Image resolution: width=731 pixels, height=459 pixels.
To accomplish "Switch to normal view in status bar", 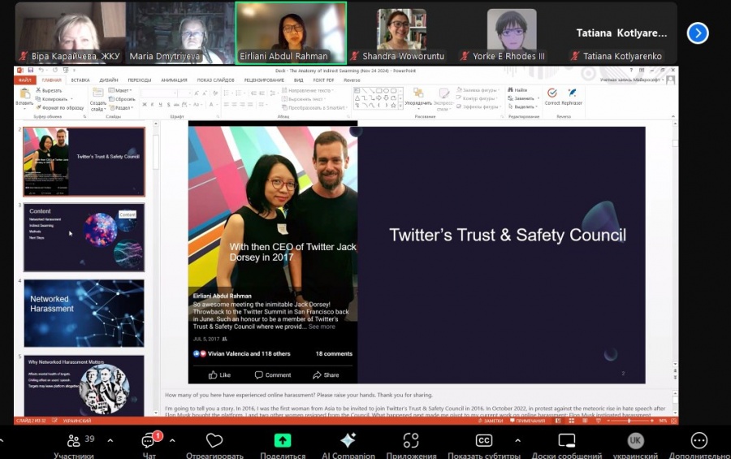I will click(x=558, y=421).
